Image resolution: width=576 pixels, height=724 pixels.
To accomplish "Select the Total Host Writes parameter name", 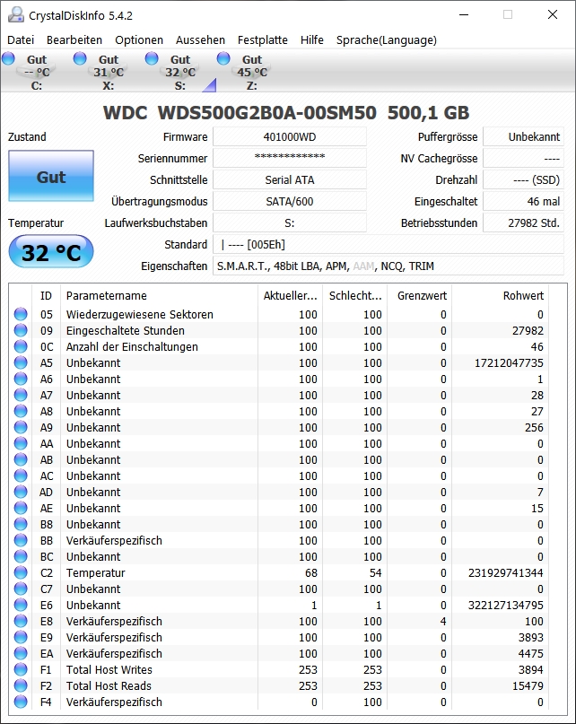I will coord(109,669).
